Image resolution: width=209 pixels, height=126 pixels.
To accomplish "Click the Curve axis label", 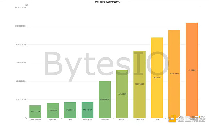I will pos(157,120).
